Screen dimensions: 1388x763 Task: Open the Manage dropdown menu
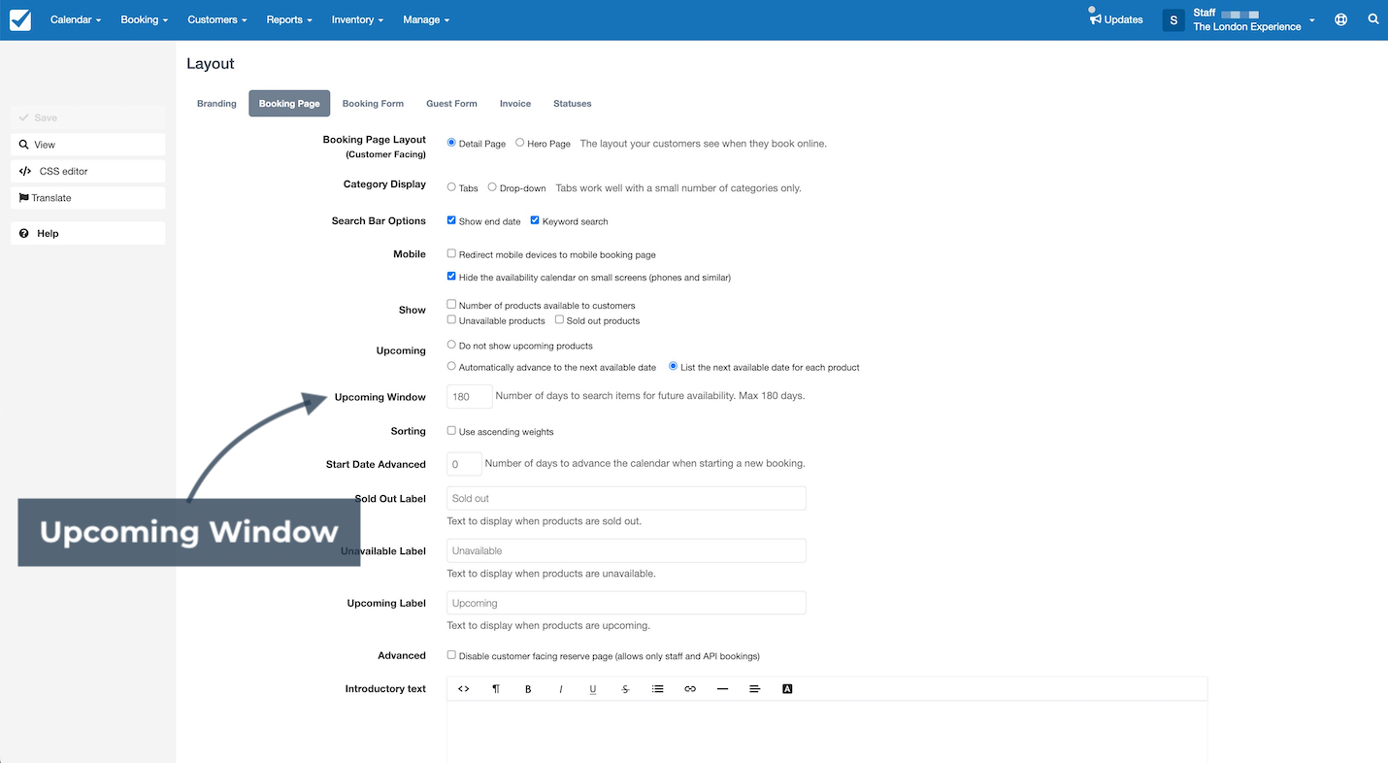[x=426, y=19]
